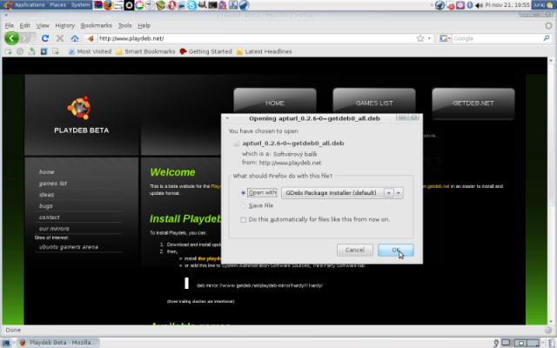Open the URL history dropdown arrow
557x348 pixels.
[x=429, y=38]
